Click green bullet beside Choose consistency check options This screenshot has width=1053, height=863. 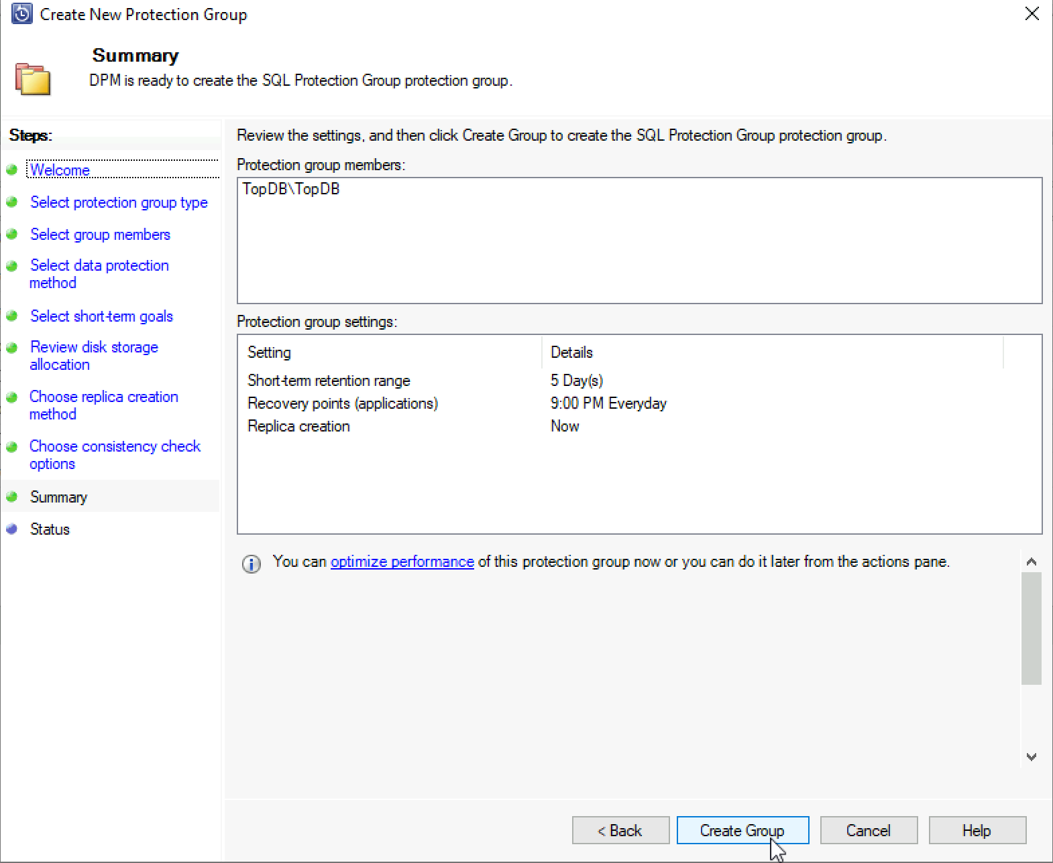11,447
